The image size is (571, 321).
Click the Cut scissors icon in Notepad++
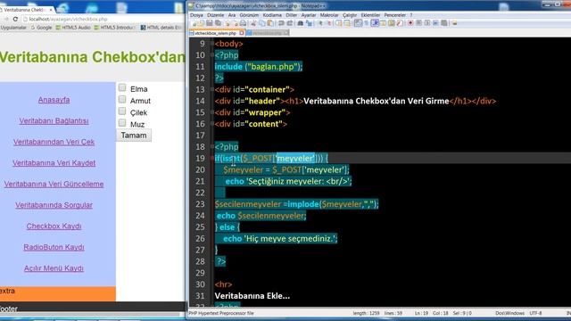(253, 23)
